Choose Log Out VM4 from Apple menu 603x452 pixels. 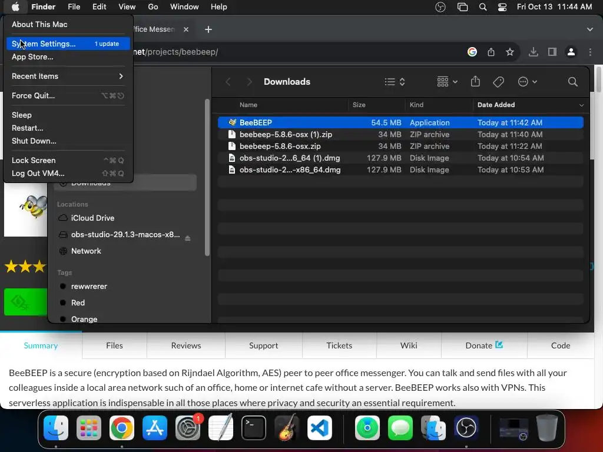68,174
